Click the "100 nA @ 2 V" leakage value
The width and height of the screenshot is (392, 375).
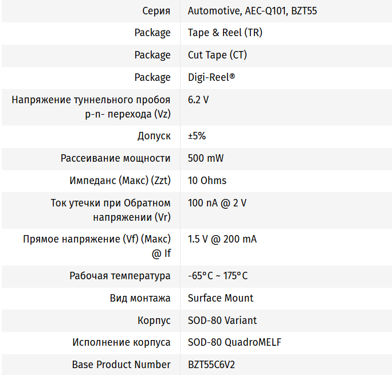(x=217, y=203)
